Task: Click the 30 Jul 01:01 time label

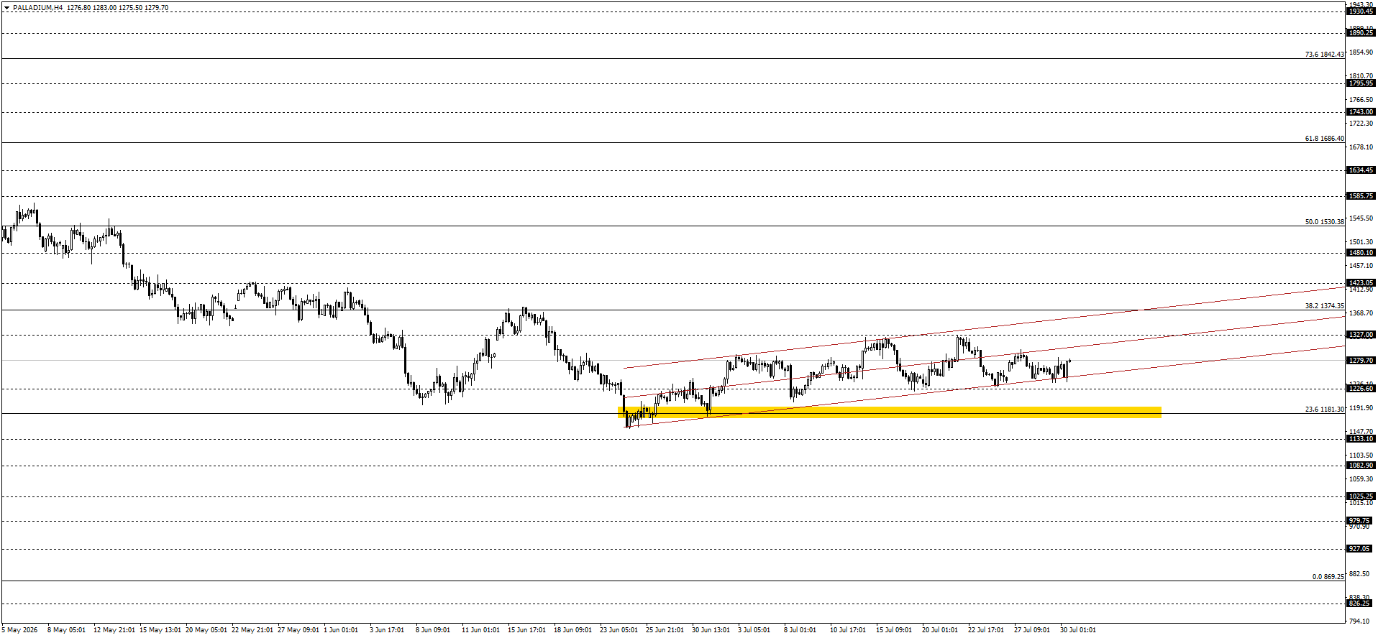Action: click(1077, 630)
